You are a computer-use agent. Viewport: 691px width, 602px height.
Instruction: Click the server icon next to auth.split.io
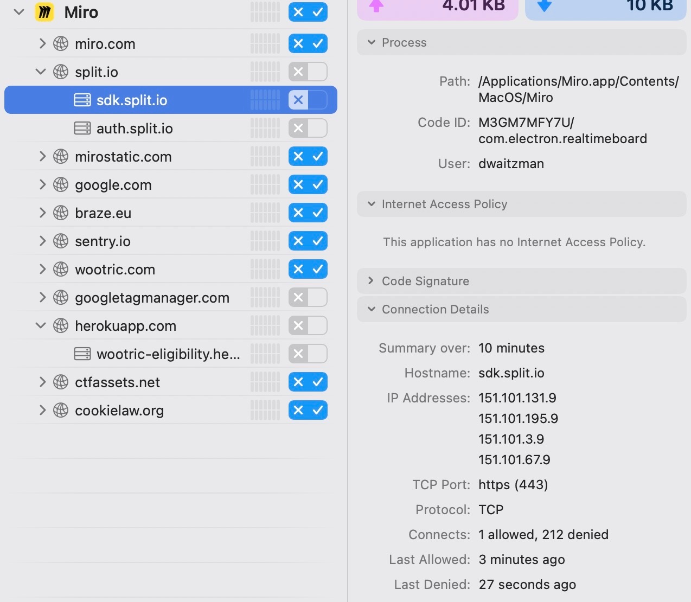coord(82,128)
